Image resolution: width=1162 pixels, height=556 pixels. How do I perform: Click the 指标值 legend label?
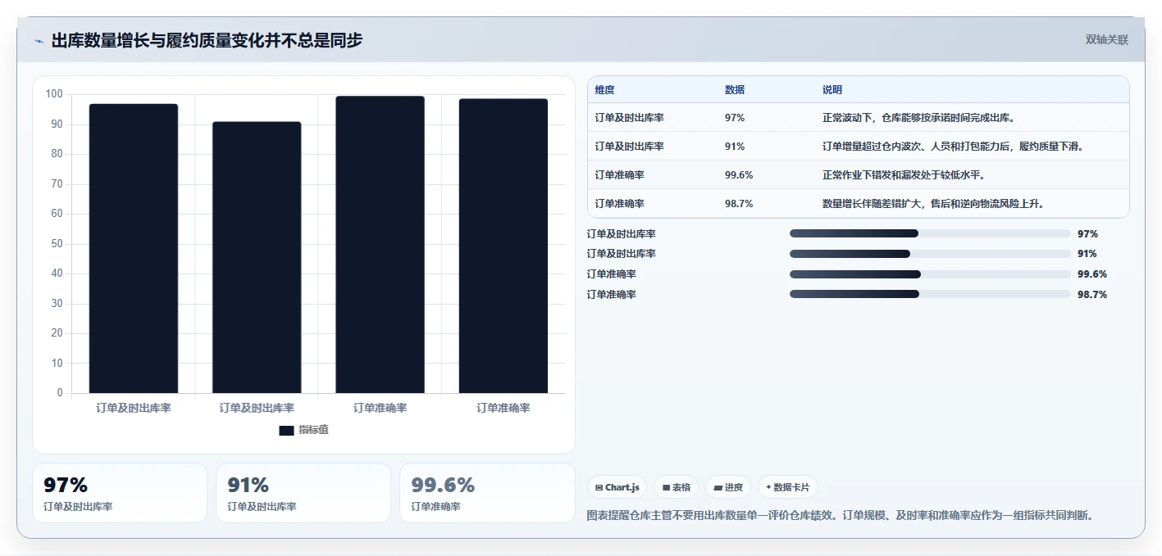coord(313,430)
